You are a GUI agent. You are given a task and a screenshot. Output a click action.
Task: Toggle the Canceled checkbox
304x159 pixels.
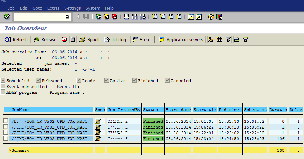click(167, 80)
